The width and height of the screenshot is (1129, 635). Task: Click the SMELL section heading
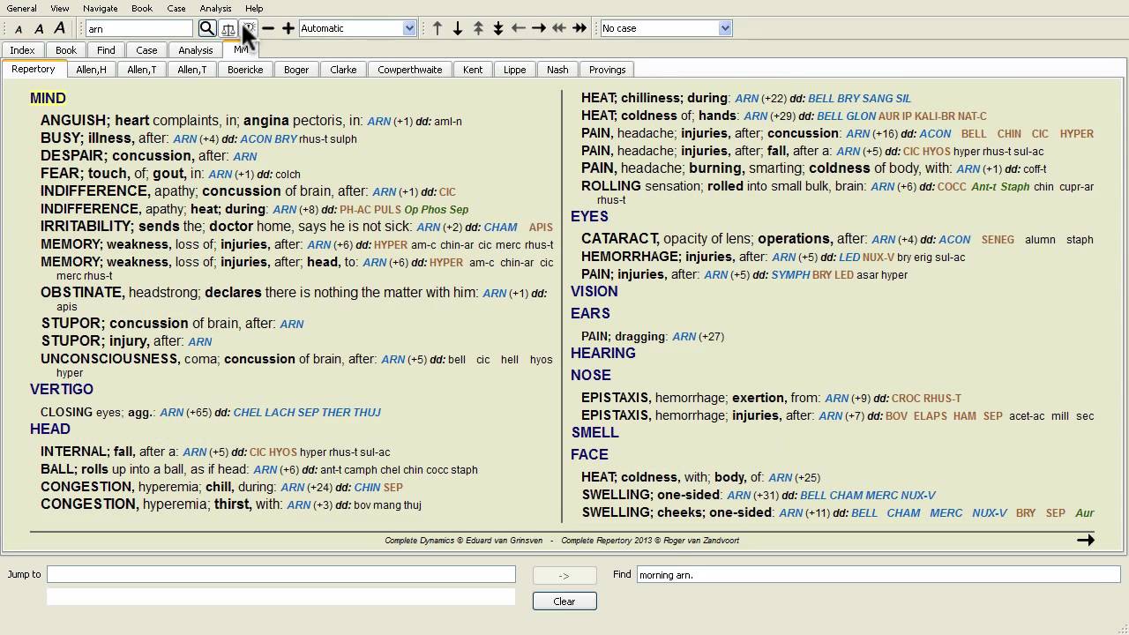595,432
